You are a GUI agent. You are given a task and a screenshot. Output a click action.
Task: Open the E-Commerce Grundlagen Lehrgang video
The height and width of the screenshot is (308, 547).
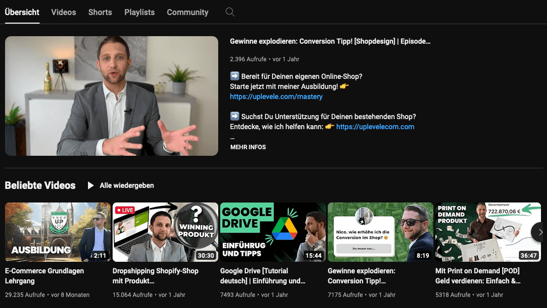pyautogui.click(x=57, y=232)
